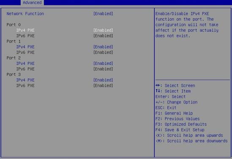The width and height of the screenshot is (232, 159).
Task: Toggle Port 1 IPv4 PXE Enabled value
Action: point(103,47)
